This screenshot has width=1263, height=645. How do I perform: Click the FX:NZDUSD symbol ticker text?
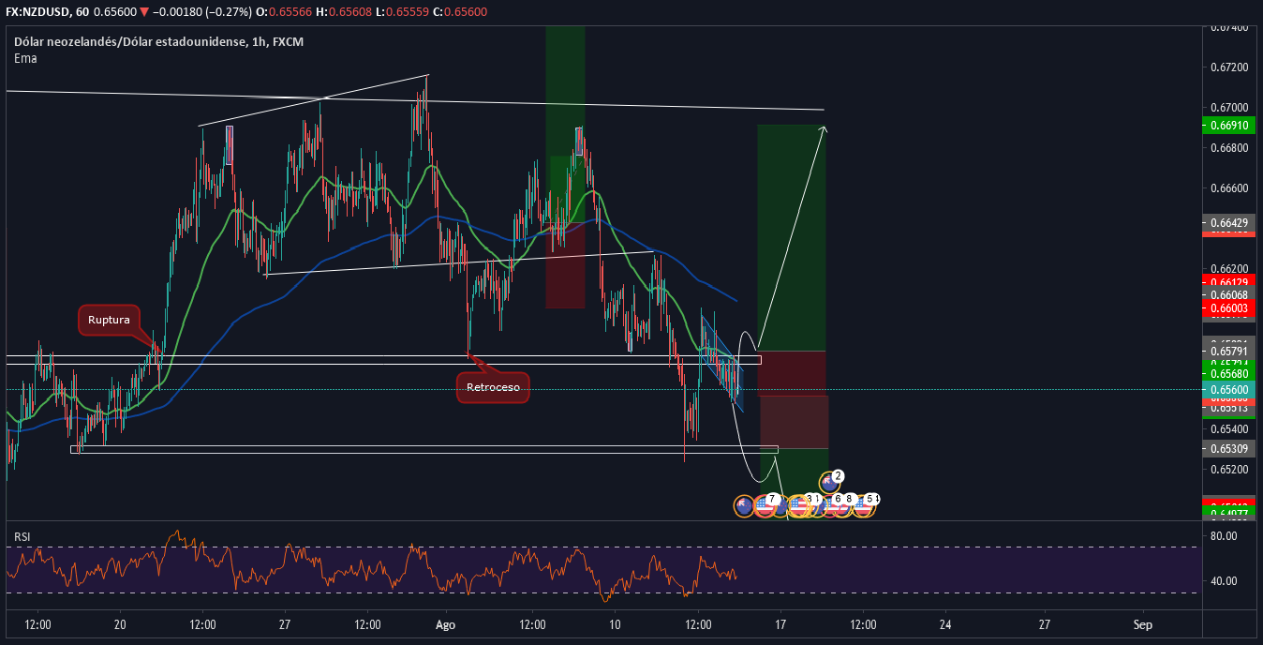click(x=38, y=11)
